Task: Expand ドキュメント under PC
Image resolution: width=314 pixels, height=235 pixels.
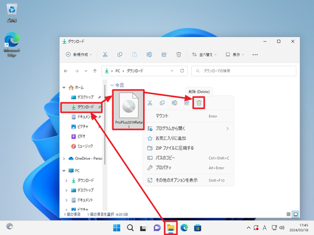Action: pos(67,200)
